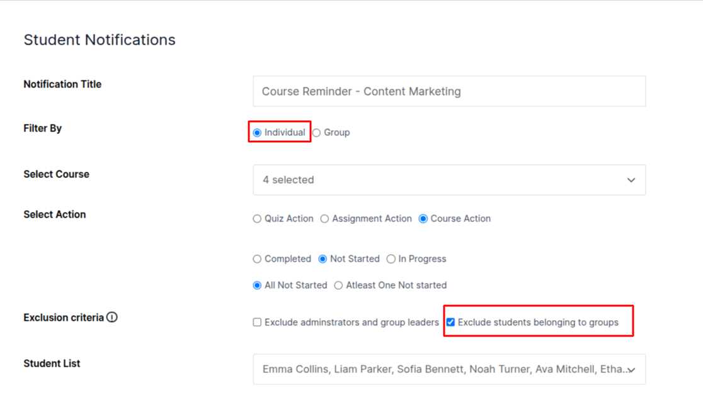Select the Not Started status radio

[323, 259]
